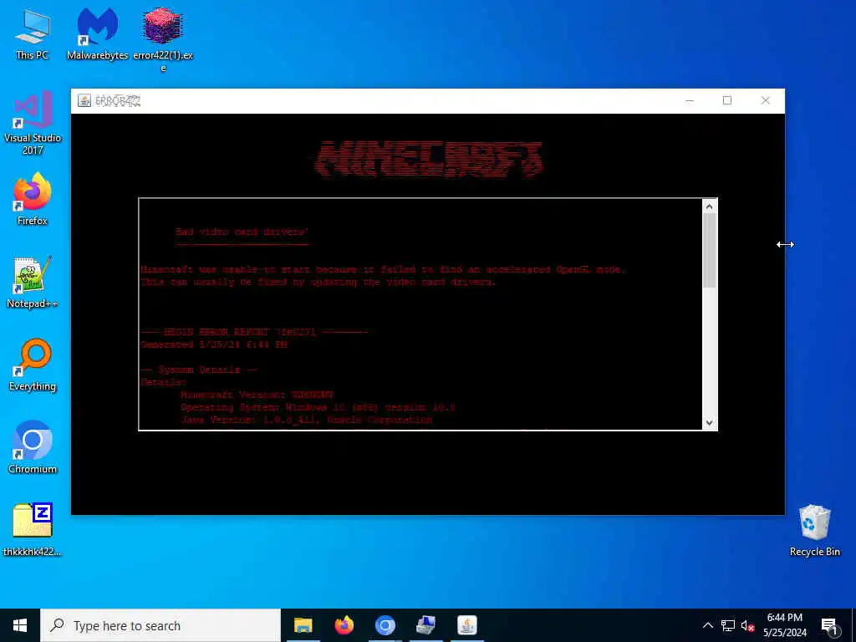Open Visual Studio 2017 shortcut

pyautogui.click(x=33, y=123)
